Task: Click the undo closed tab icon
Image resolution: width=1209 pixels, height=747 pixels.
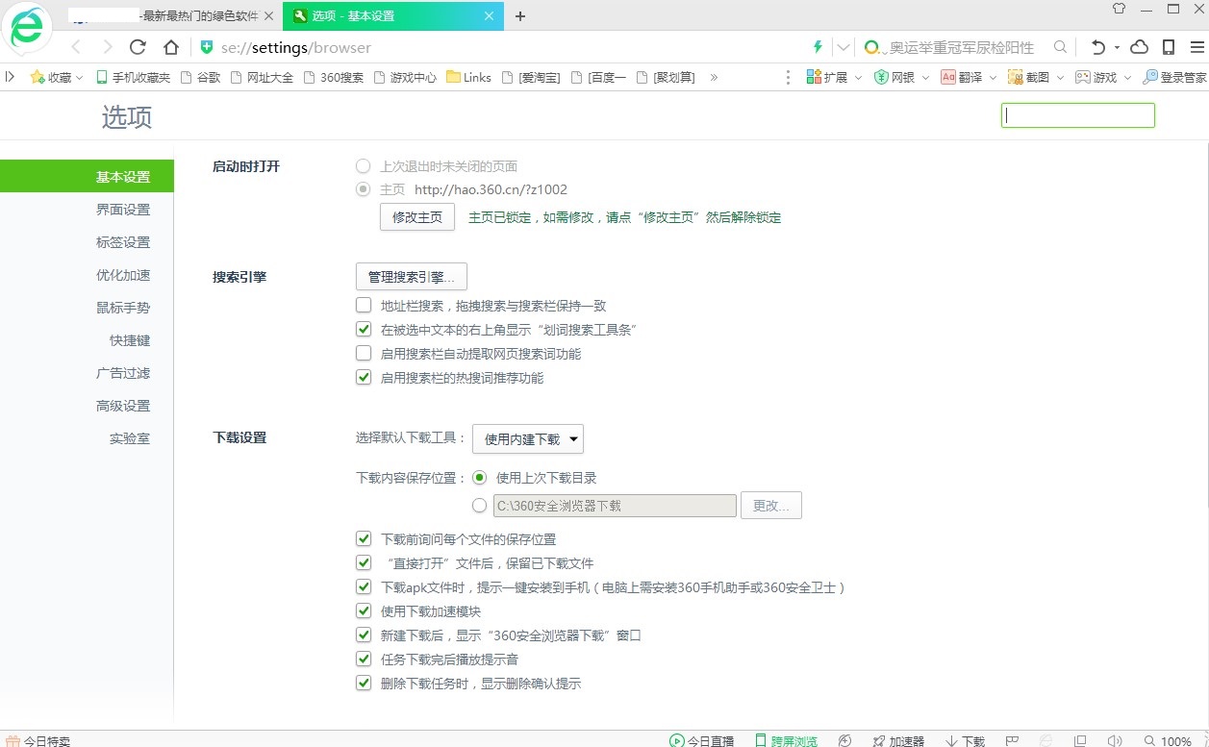Action: [1098, 47]
